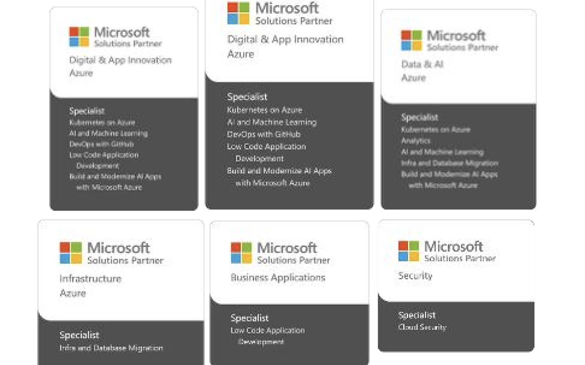The height and width of the screenshot is (365, 585).
Task: Click the Specialist heading on Data & AI badge
Action: 419,117
